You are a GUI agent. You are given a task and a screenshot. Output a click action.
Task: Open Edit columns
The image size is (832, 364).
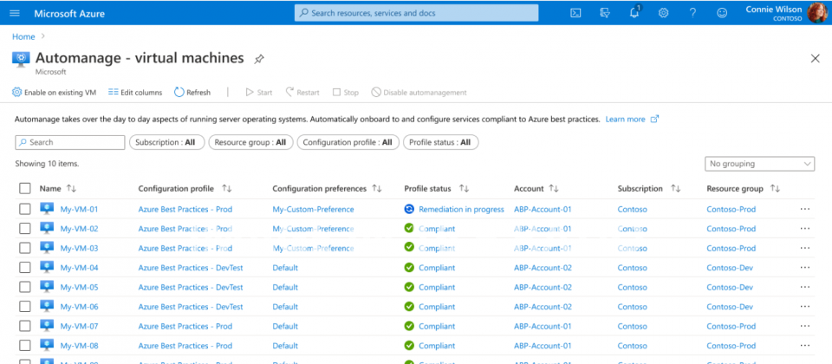pos(135,93)
